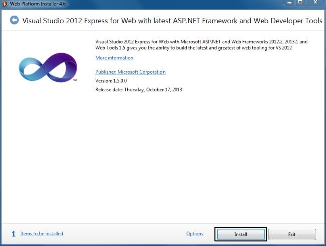
Task: Click the items count number 1
Action: coord(14,234)
